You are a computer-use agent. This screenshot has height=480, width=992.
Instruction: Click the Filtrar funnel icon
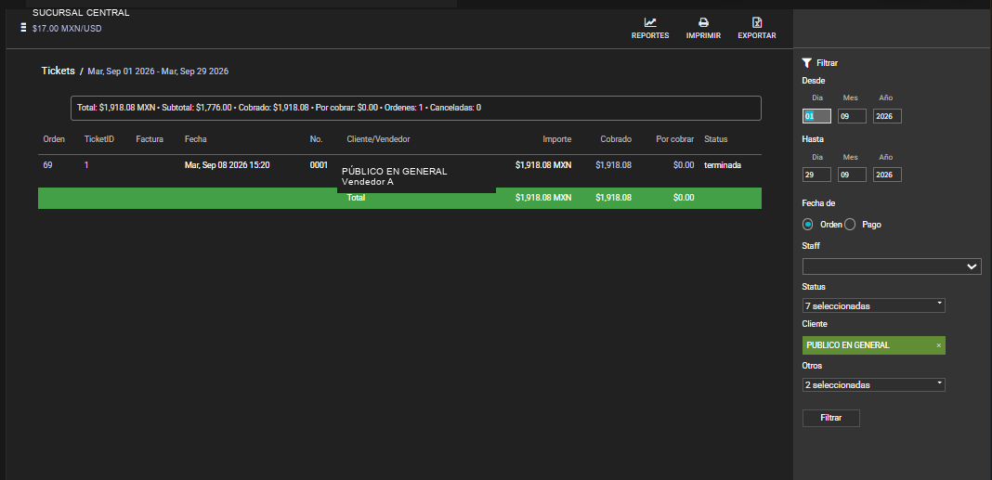point(806,62)
